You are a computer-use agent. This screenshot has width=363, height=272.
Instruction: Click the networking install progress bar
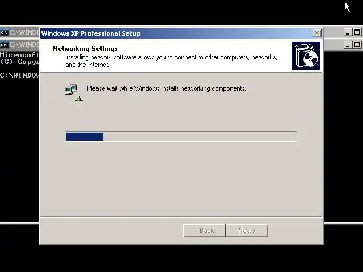tap(181, 137)
